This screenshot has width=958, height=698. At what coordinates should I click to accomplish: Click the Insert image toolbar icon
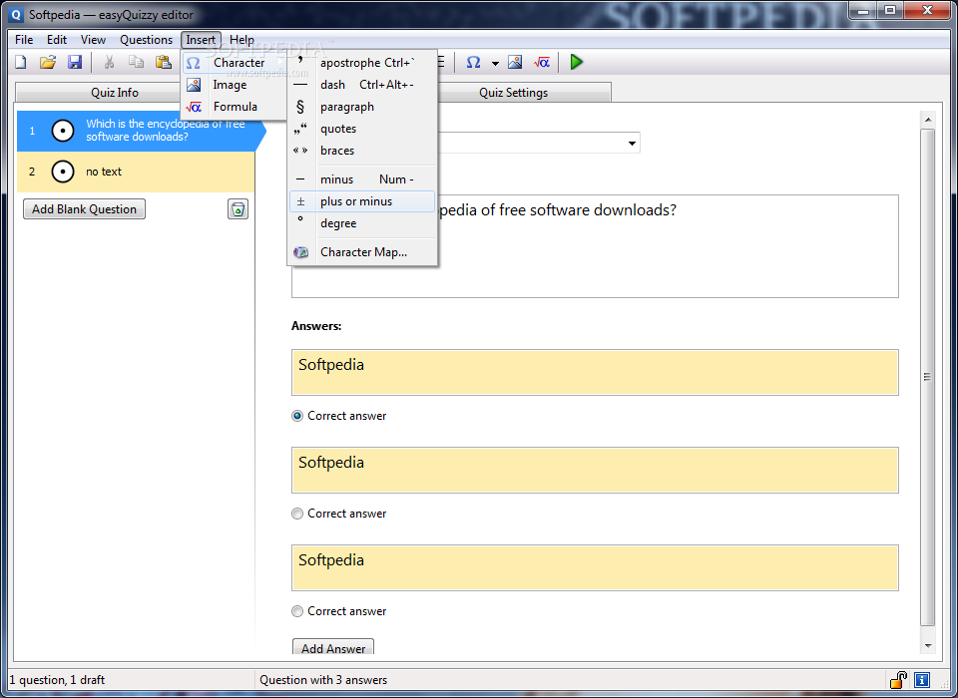(515, 62)
